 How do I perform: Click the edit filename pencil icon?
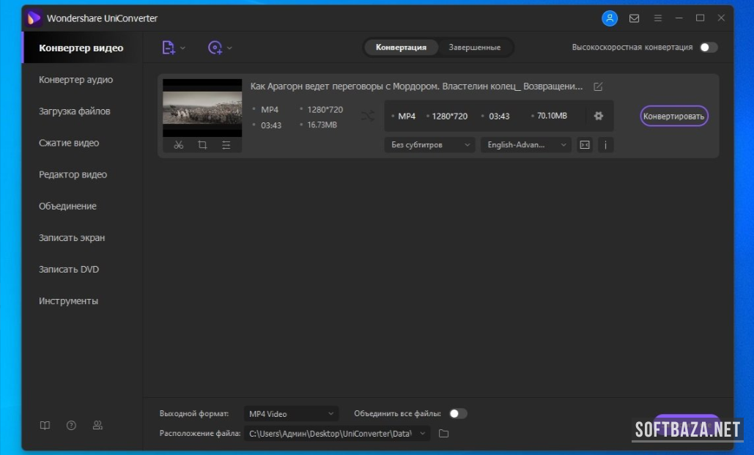point(598,86)
